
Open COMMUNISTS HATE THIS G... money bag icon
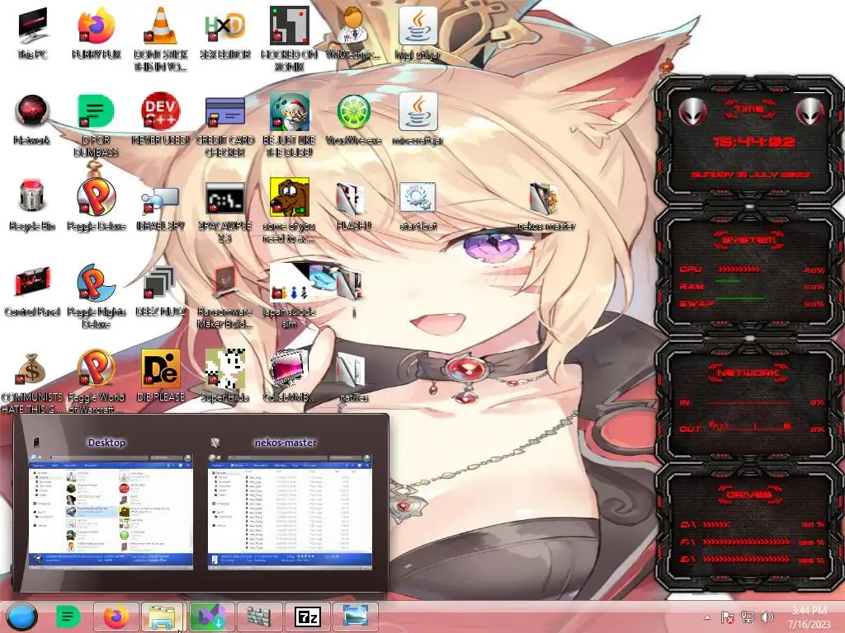click(x=32, y=382)
